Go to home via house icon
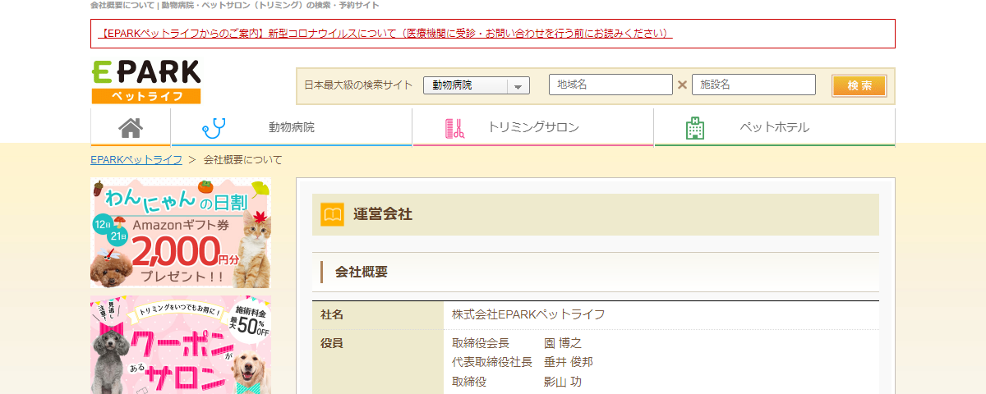 click(131, 127)
